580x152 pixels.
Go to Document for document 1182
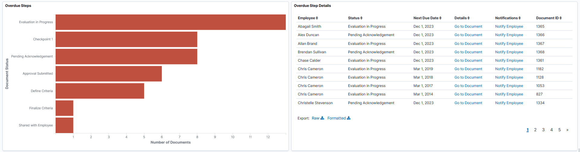(468, 69)
